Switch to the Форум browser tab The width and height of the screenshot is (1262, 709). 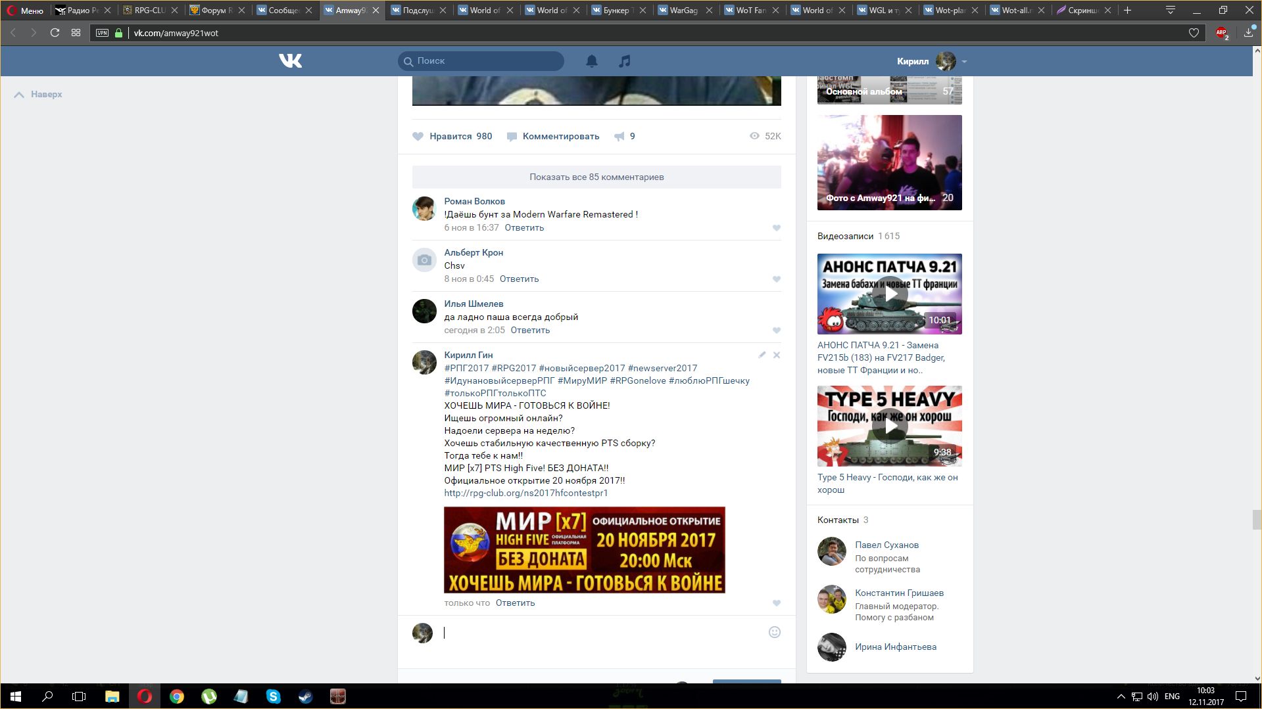pyautogui.click(x=216, y=11)
